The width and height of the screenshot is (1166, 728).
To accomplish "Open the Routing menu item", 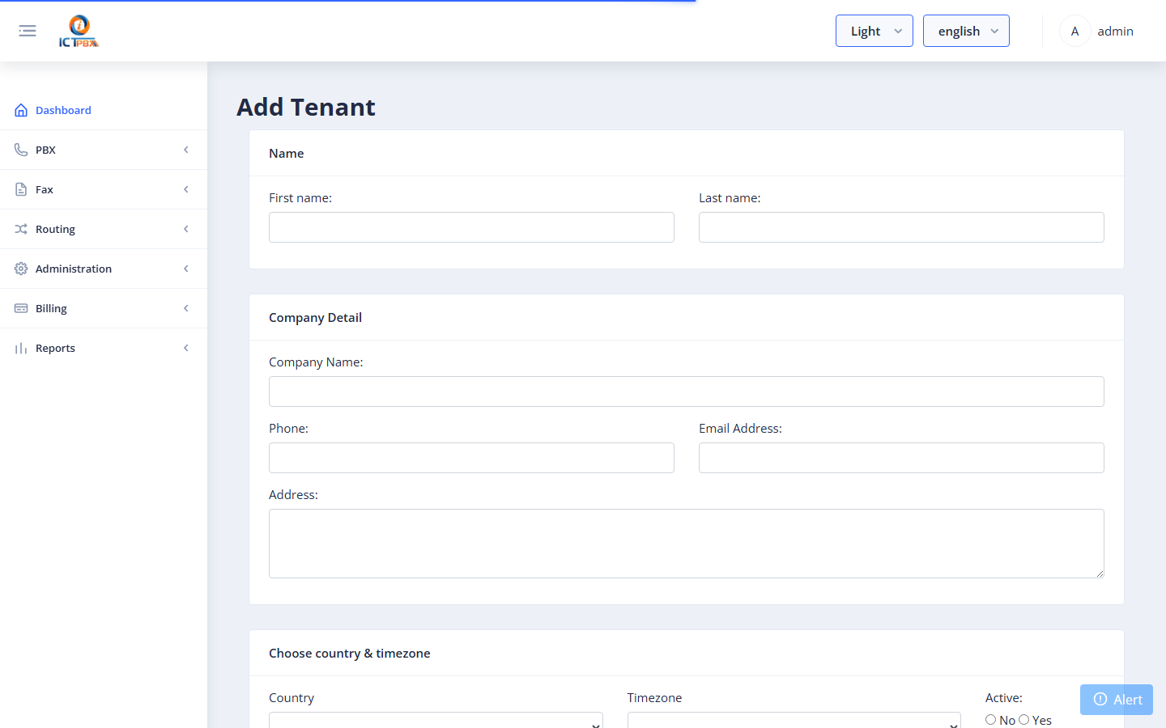I will pos(104,229).
